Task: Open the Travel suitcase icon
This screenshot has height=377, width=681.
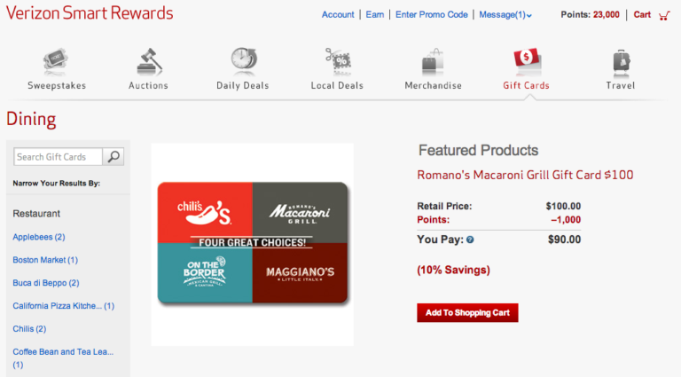Action: pyautogui.click(x=621, y=61)
